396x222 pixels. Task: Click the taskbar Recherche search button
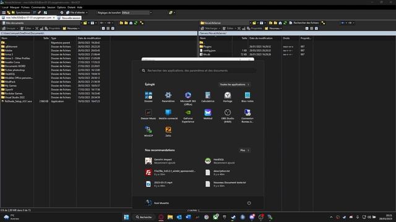[x=144, y=217]
